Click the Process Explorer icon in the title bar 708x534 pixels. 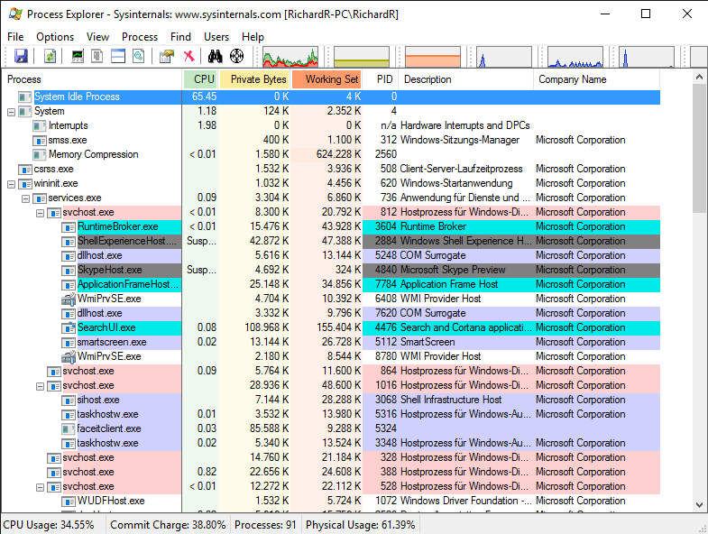[15, 14]
